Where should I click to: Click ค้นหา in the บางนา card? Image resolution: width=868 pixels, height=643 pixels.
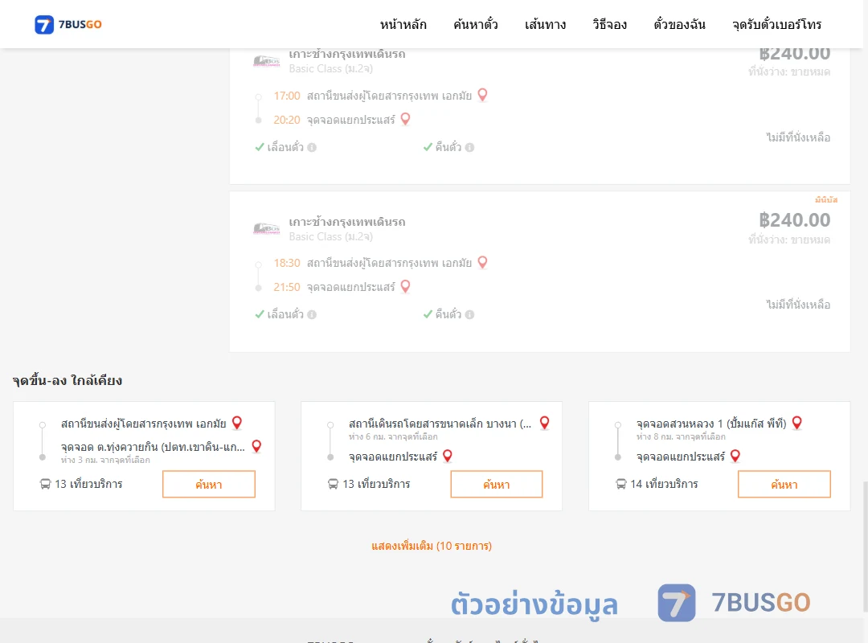497,484
